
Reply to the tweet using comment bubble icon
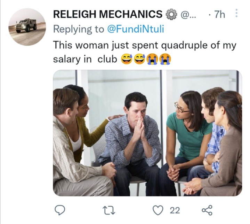coord(60,210)
